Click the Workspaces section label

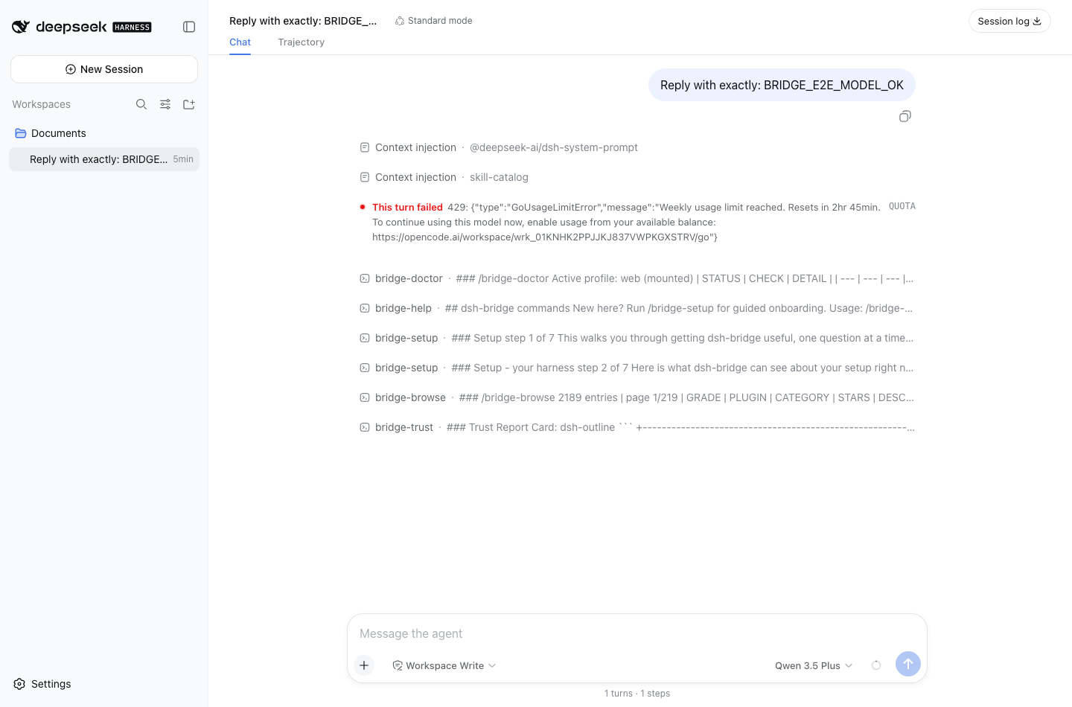pos(42,104)
